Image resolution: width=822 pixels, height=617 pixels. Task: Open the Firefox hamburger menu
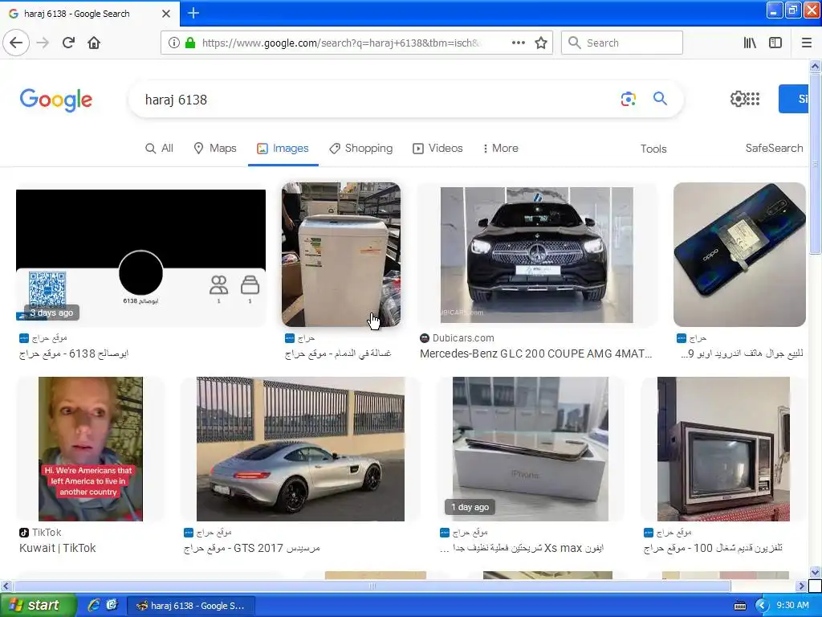807,43
